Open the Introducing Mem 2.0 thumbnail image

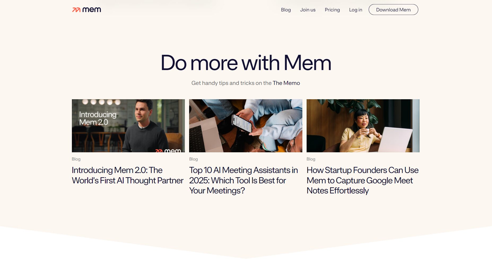[x=128, y=125]
